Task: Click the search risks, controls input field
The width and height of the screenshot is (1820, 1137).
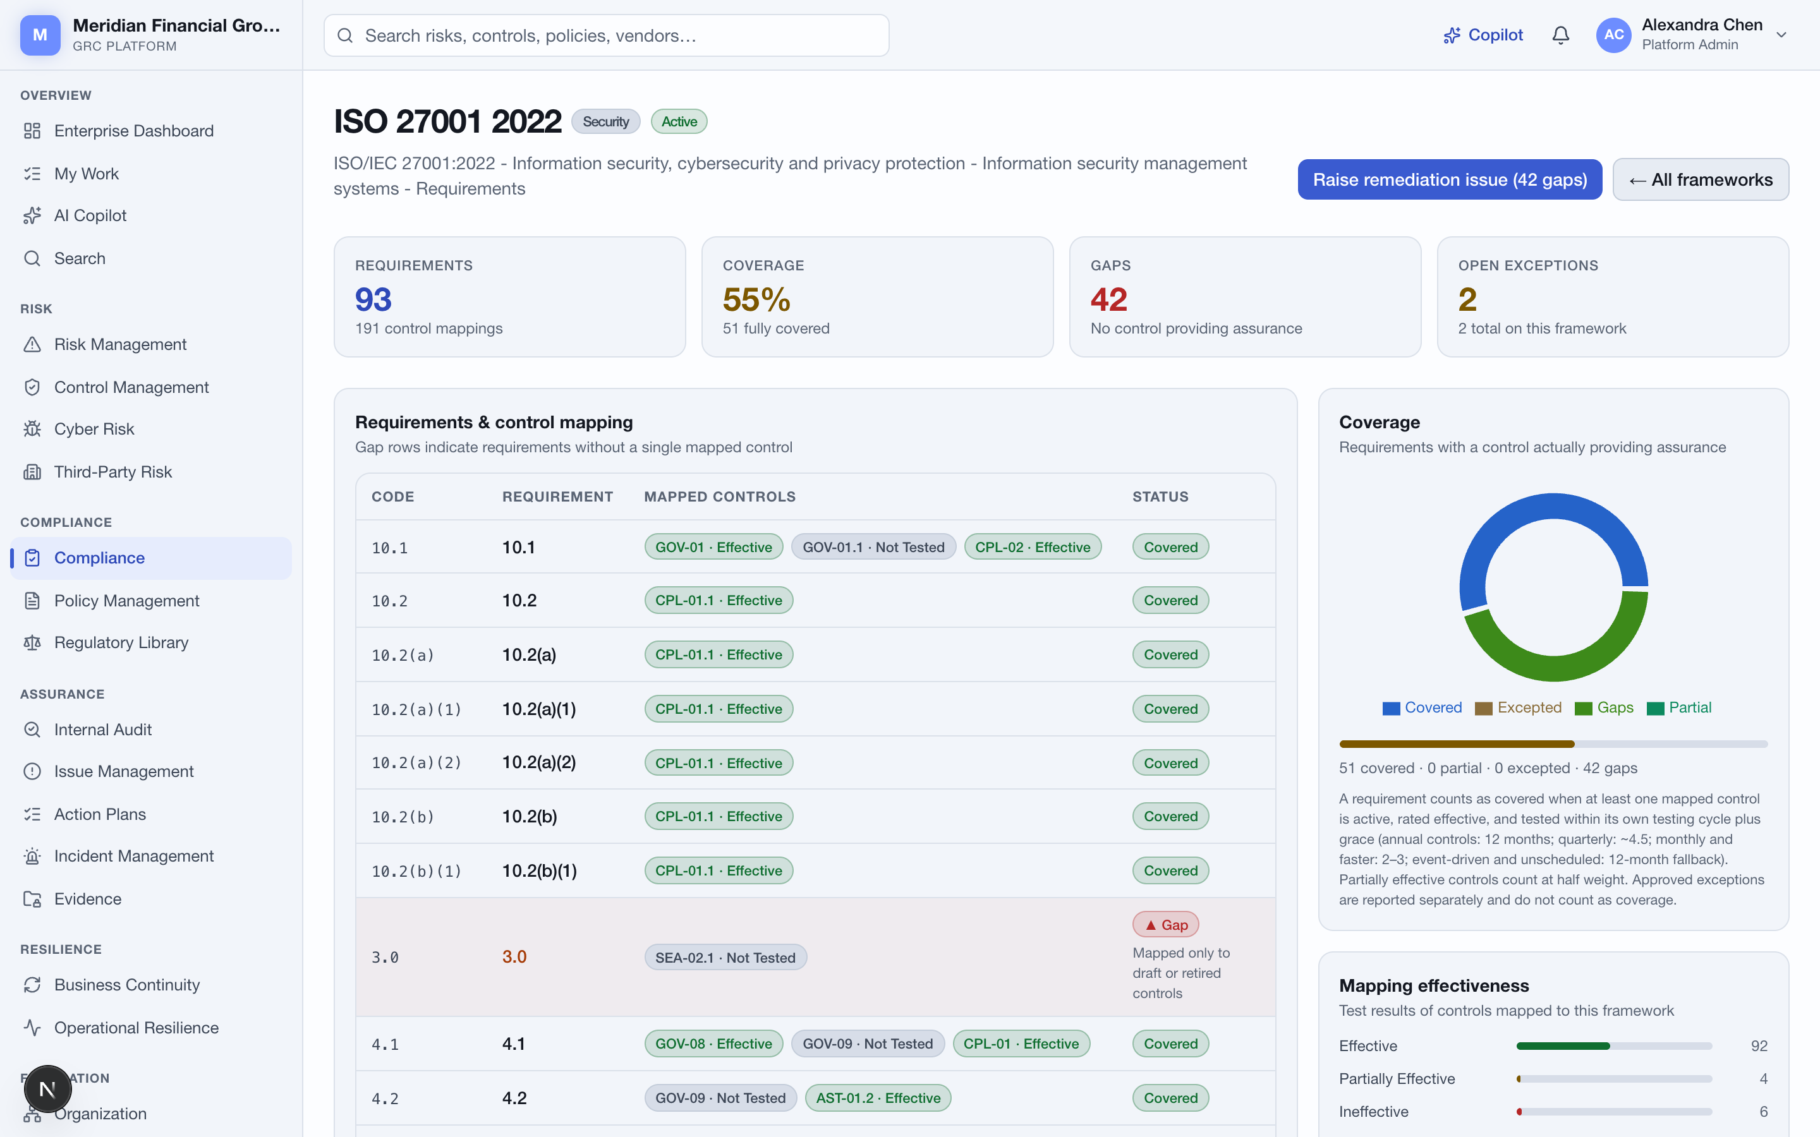Action: [x=606, y=35]
